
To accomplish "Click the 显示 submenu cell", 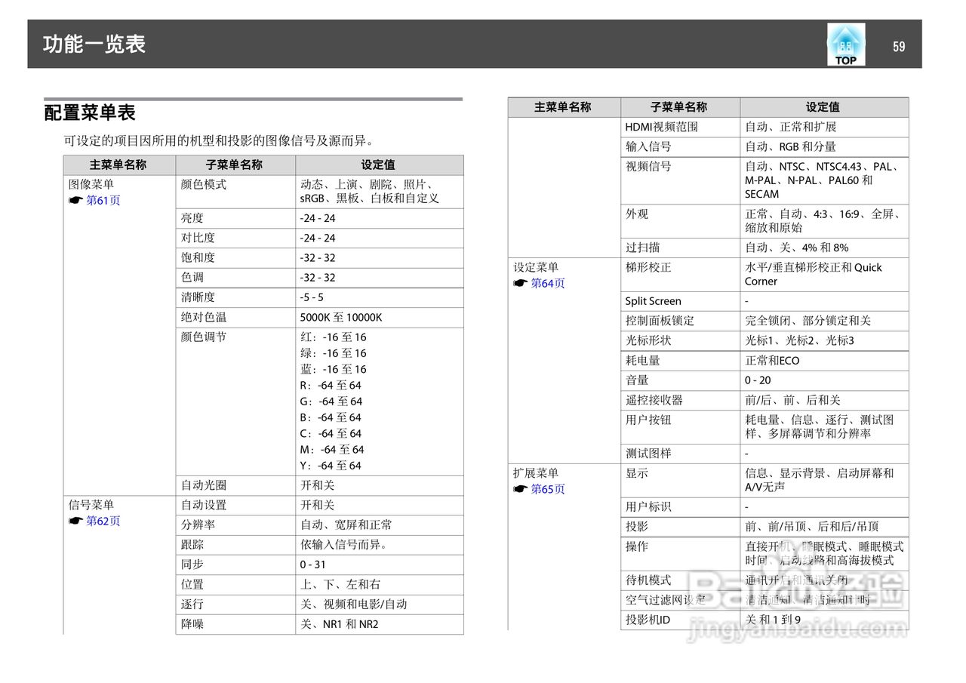I will click(680, 481).
